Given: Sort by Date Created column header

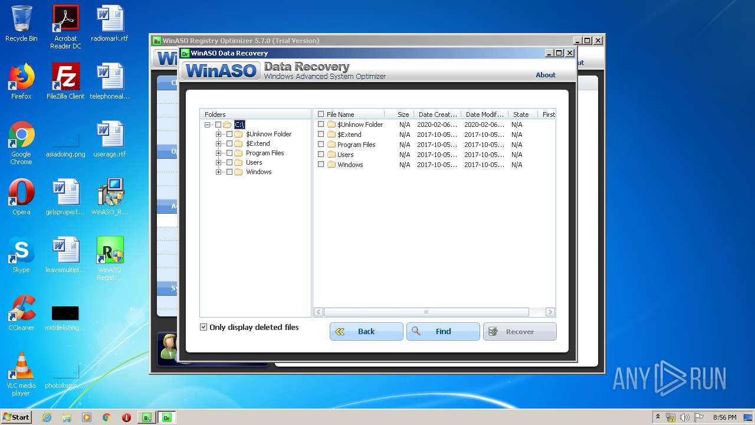Looking at the screenshot, I should click(x=437, y=115).
